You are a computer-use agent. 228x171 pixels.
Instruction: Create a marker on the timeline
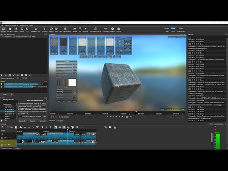click(x=42, y=127)
